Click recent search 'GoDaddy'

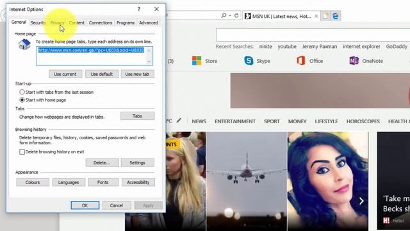pos(397,47)
